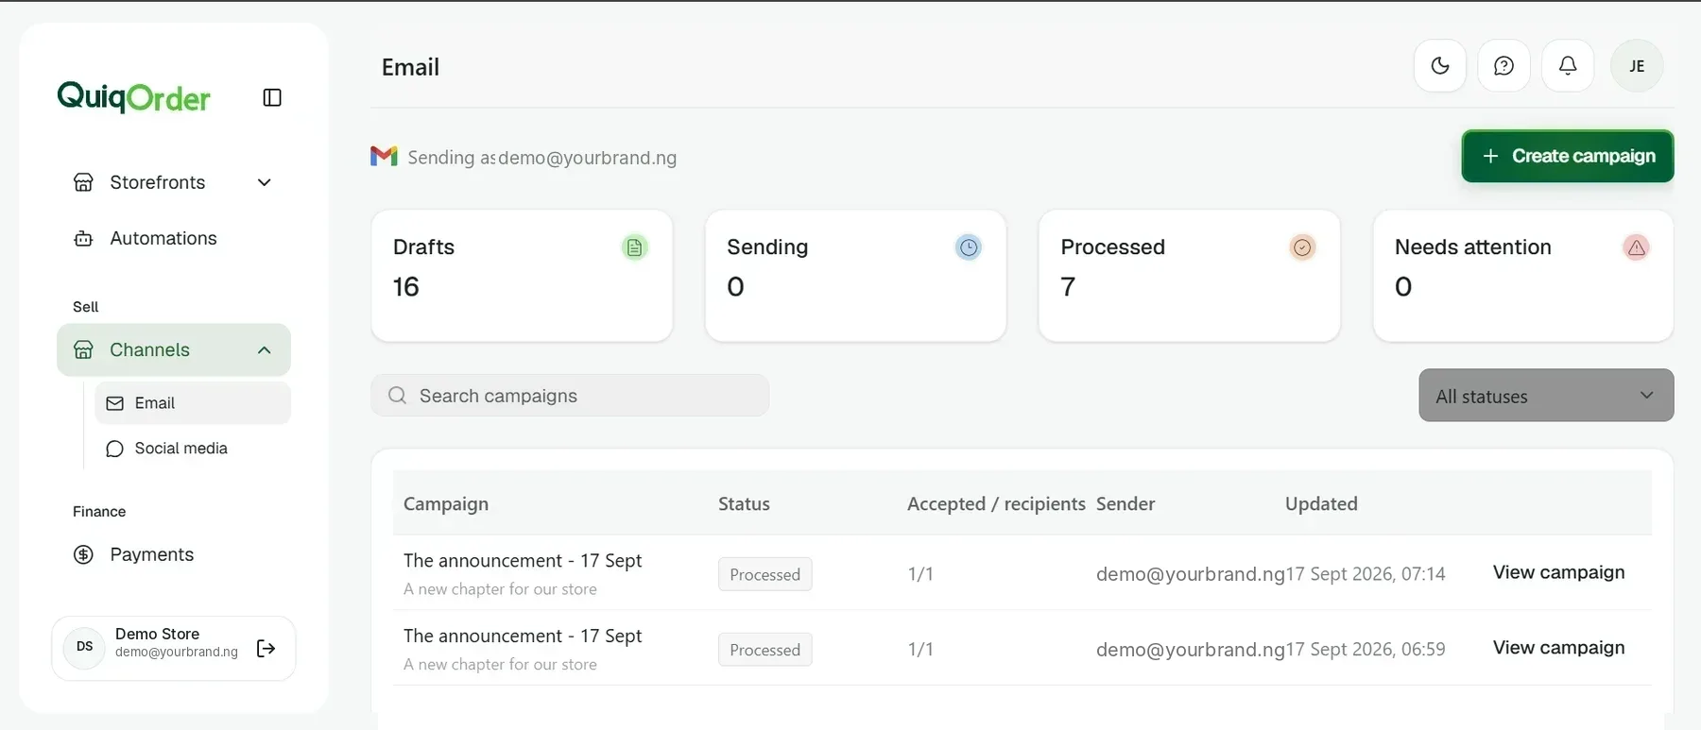Open the Drafts stat card

(522, 276)
